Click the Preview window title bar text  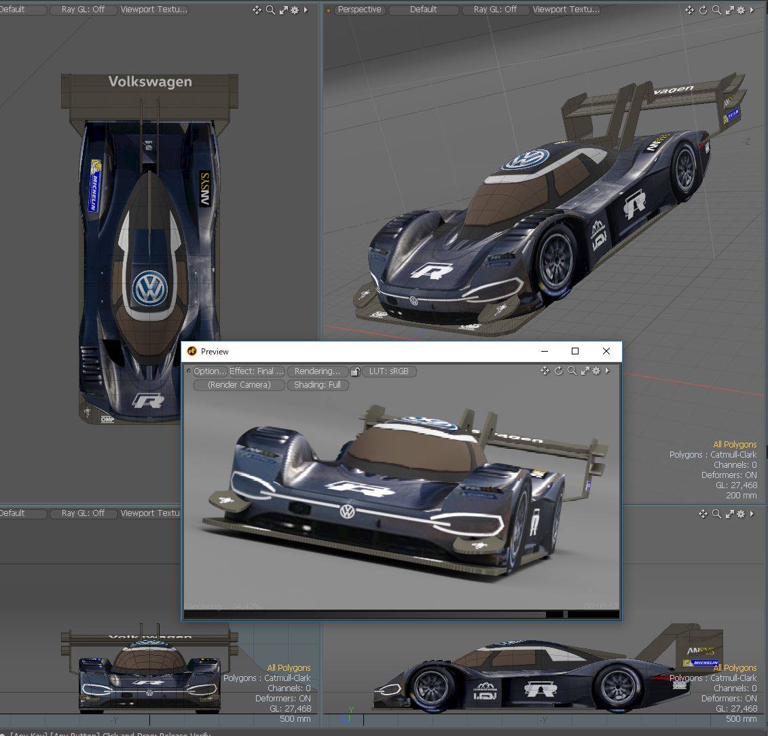[x=215, y=352]
